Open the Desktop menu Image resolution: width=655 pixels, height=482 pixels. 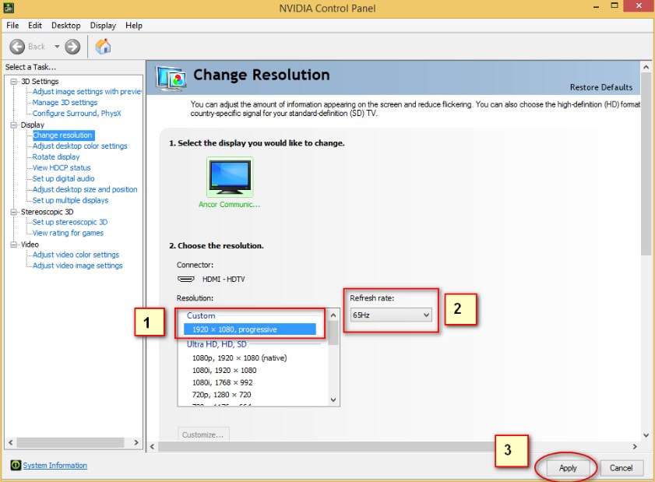pyautogui.click(x=65, y=26)
